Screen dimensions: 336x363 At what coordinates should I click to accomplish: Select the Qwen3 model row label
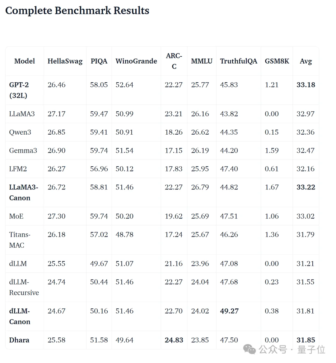click(x=20, y=132)
